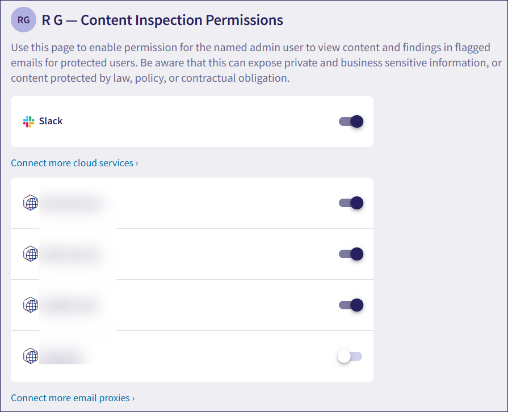Click the Slack service name label
Screen dimensions: 508x412
point(51,121)
